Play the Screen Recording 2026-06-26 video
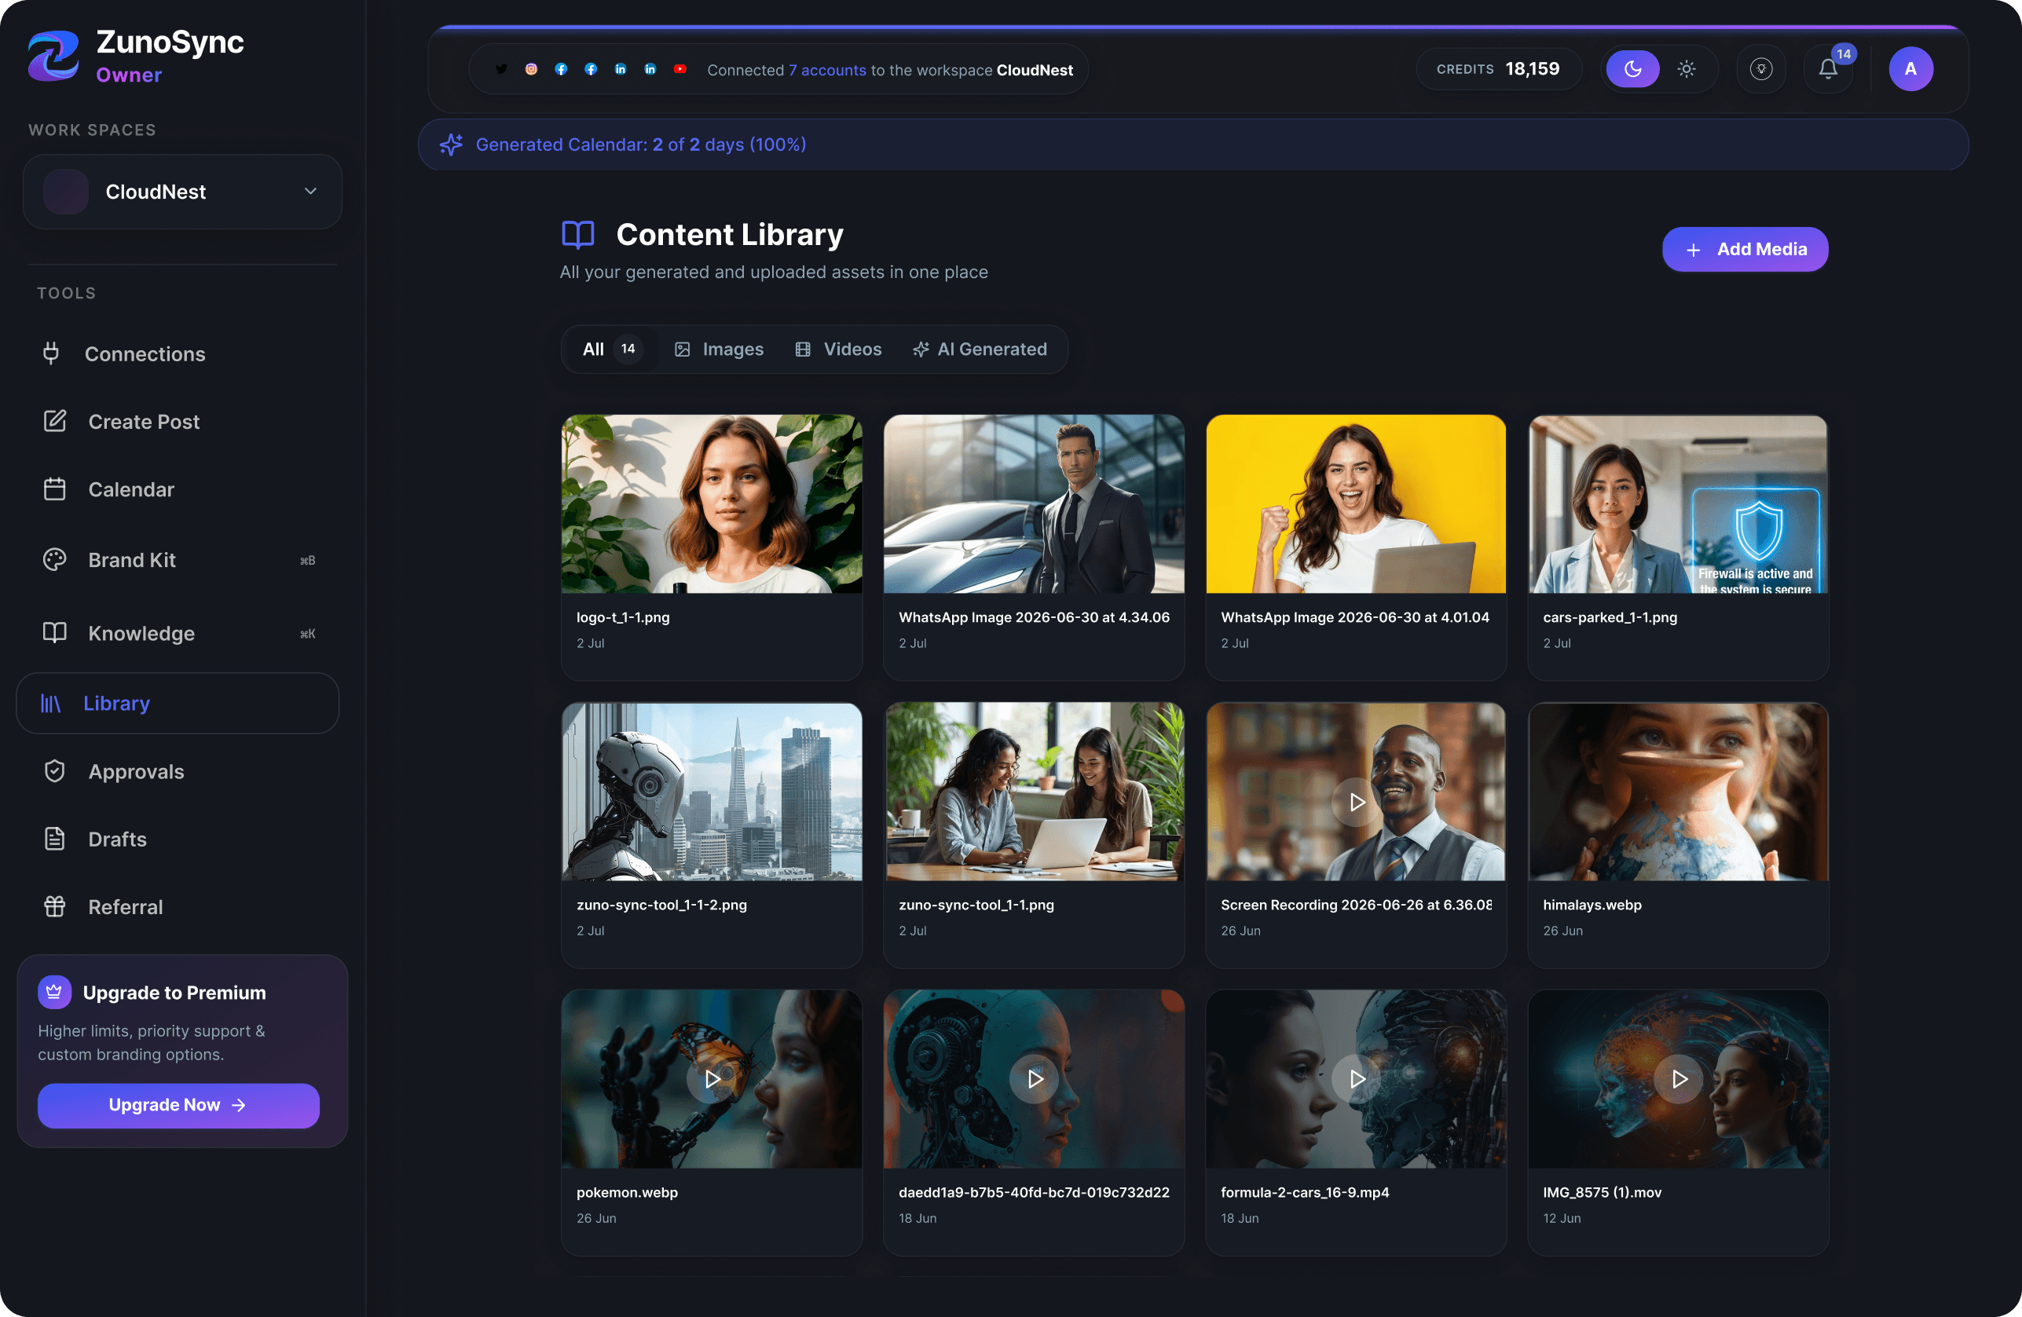Viewport: 2022px width, 1317px height. [x=1356, y=802]
